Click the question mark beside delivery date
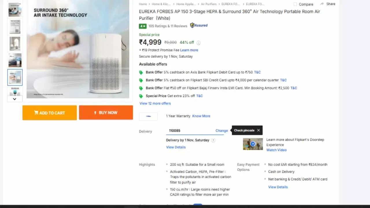This screenshot has width=370, height=208. (x=213, y=140)
